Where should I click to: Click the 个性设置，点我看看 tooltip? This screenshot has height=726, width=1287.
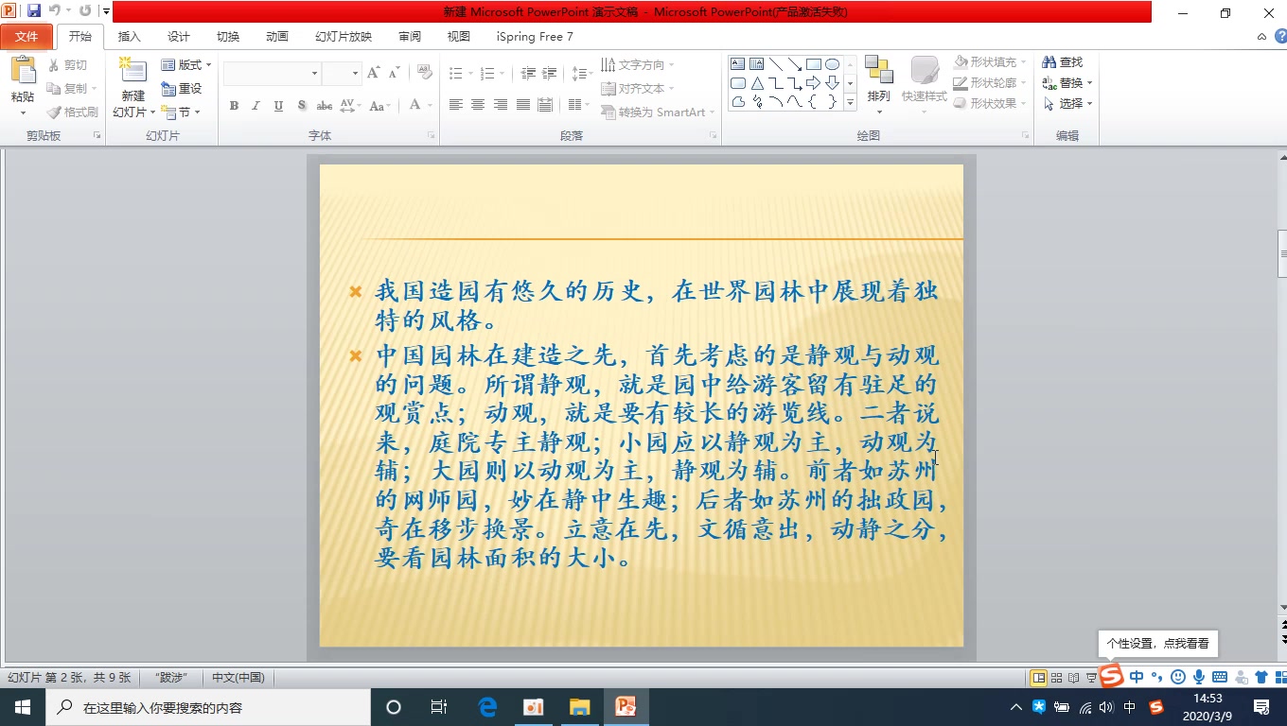1157,643
